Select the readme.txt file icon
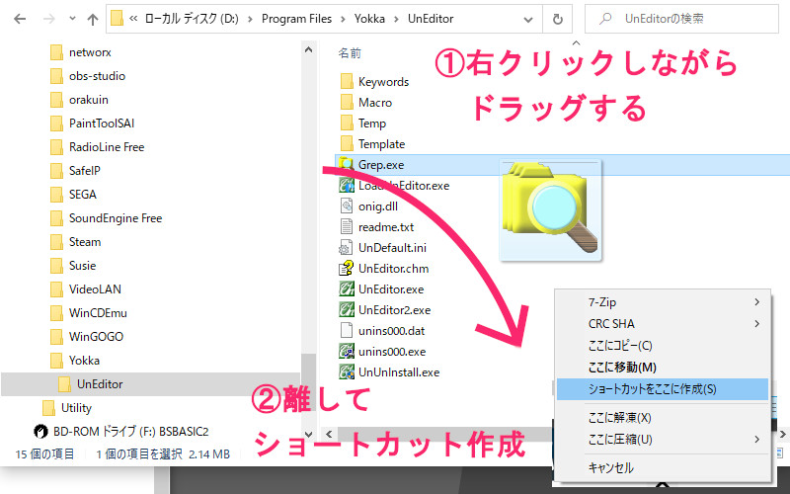The image size is (790, 494). click(347, 226)
